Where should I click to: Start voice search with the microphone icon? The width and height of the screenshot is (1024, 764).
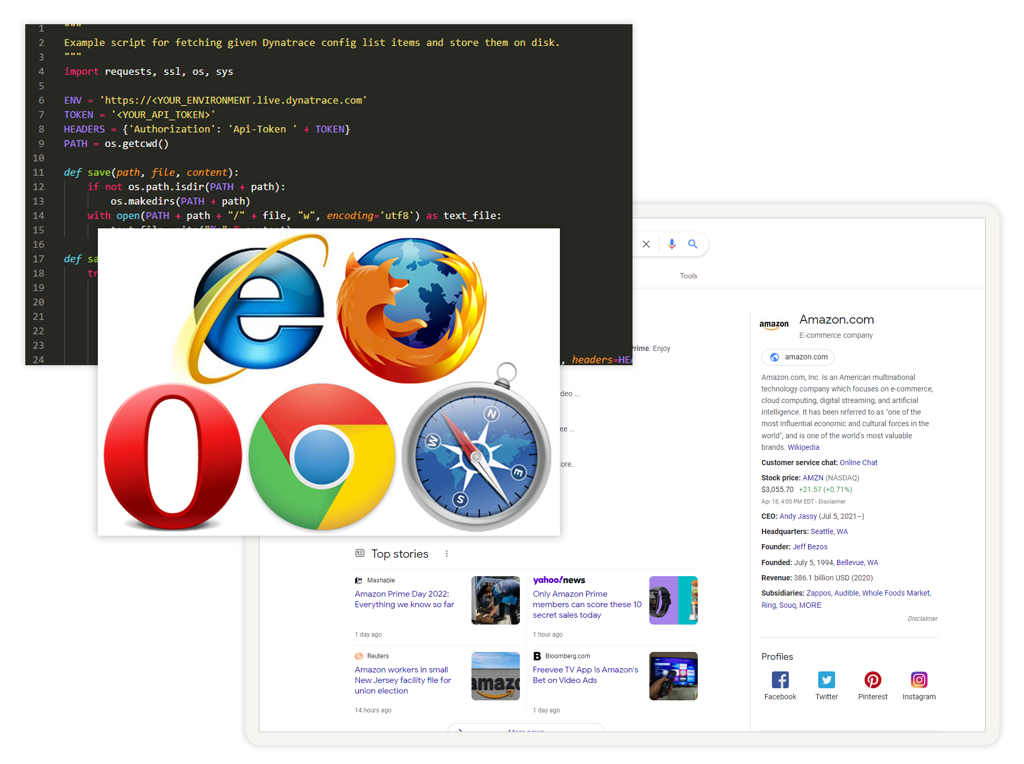click(672, 244)
